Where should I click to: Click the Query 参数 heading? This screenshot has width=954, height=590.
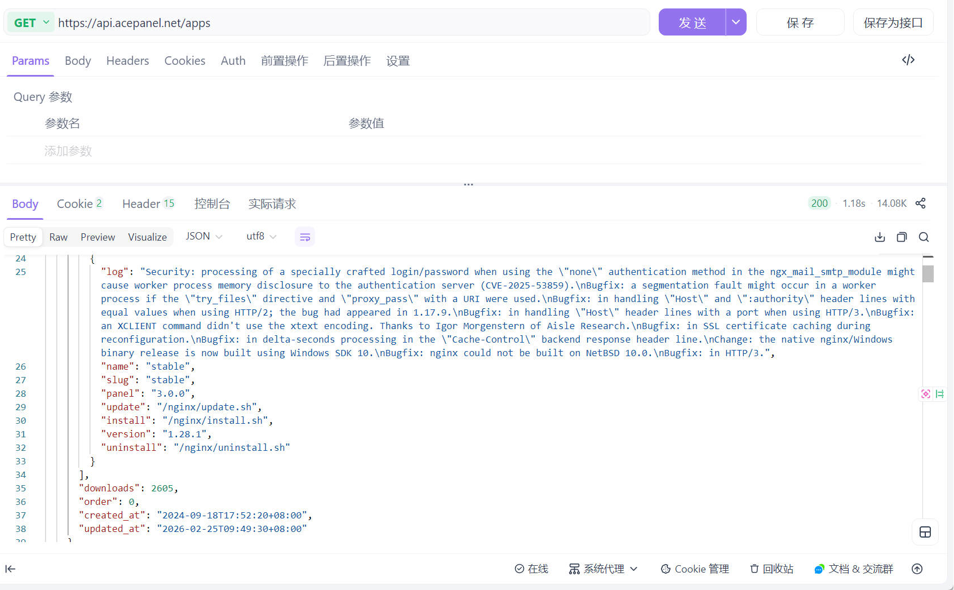(43, 97)
